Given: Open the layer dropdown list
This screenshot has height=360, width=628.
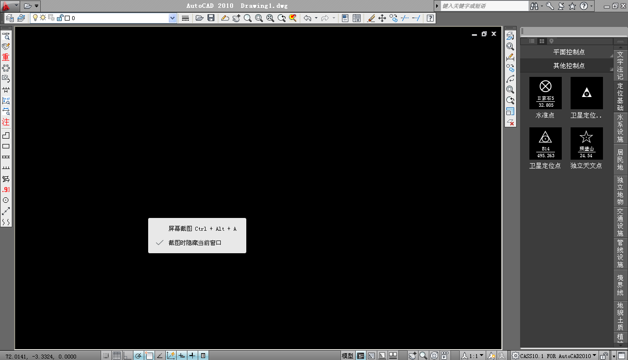Looking at the screenshot, I should [172, 18].
